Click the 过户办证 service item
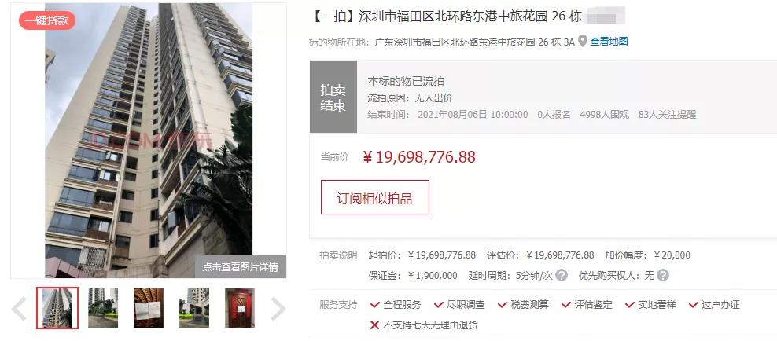The image size is (777, 341). (x=714, y=305)
